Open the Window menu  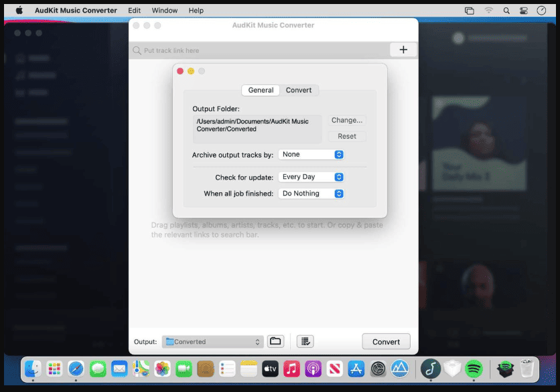coord(165,10)
